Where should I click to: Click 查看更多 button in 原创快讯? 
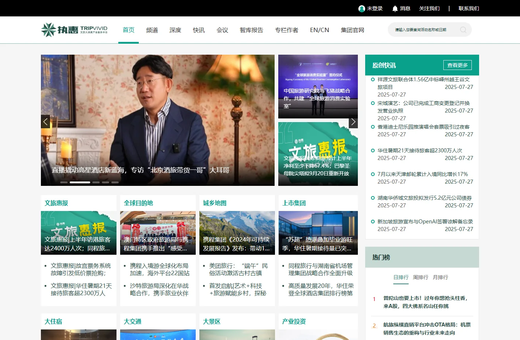tap(458, 65)
